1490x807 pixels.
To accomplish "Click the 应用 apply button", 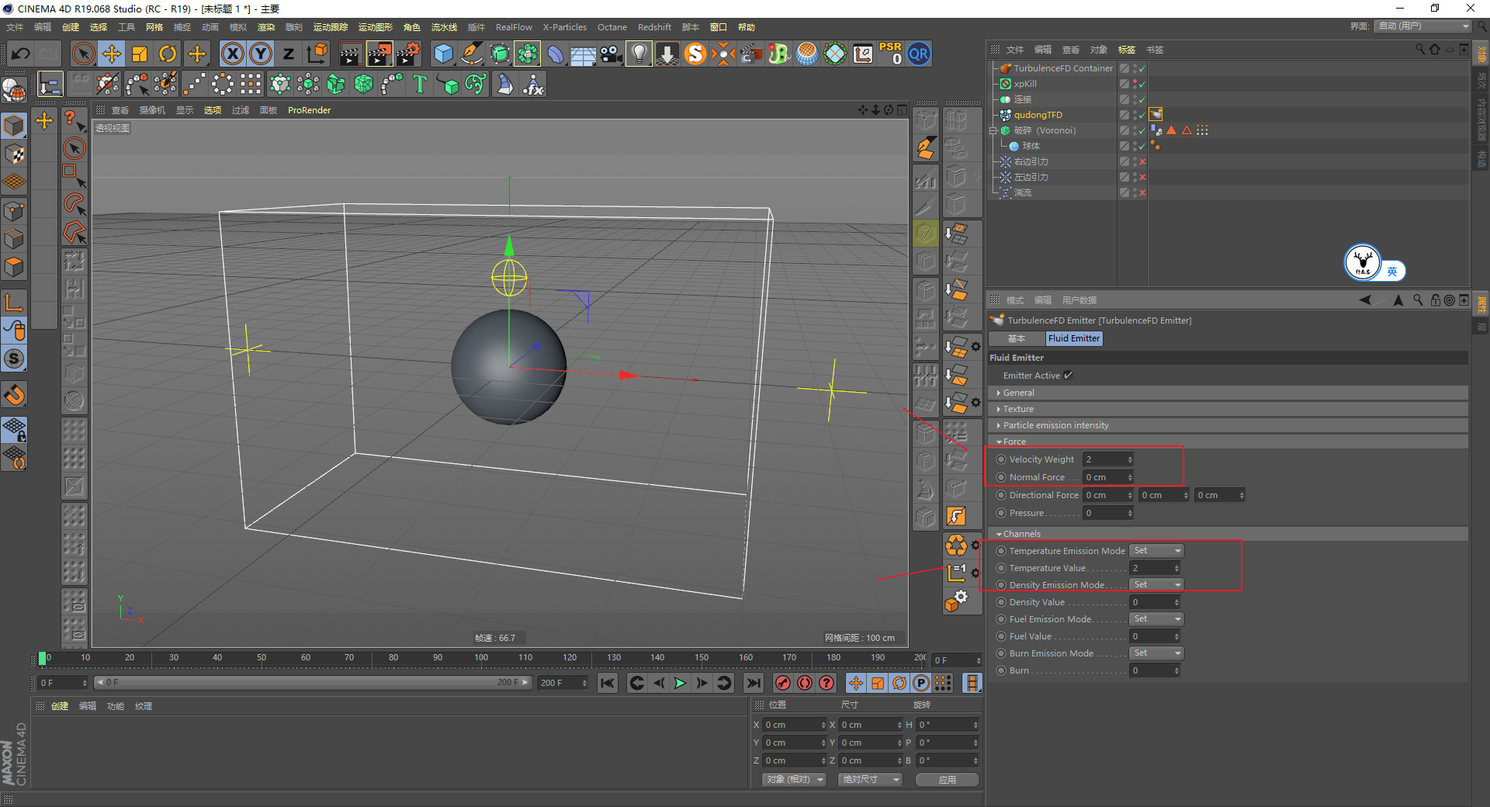I will click(x=947, y=780).
